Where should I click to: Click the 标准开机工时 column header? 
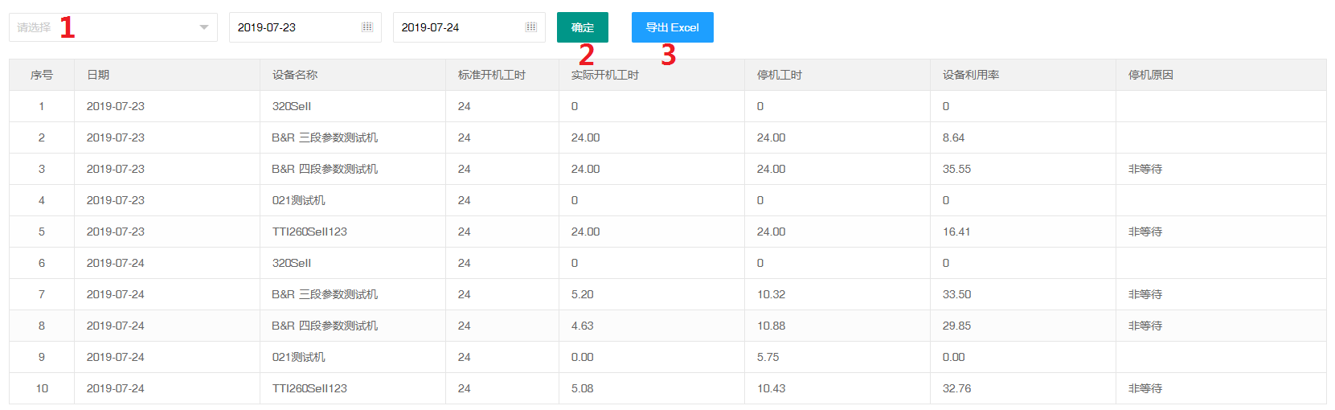point(492,75)
